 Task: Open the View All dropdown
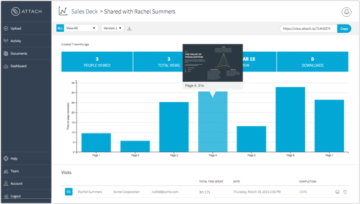tap(81, 28)
